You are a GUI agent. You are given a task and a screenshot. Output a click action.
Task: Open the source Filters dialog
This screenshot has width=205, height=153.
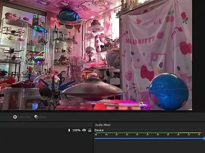pos(40,117)
